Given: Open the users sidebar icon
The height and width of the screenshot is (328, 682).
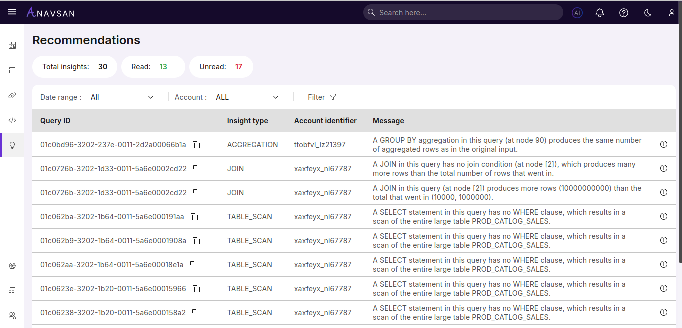Looking at the screenshot, I should coord(12,316).
